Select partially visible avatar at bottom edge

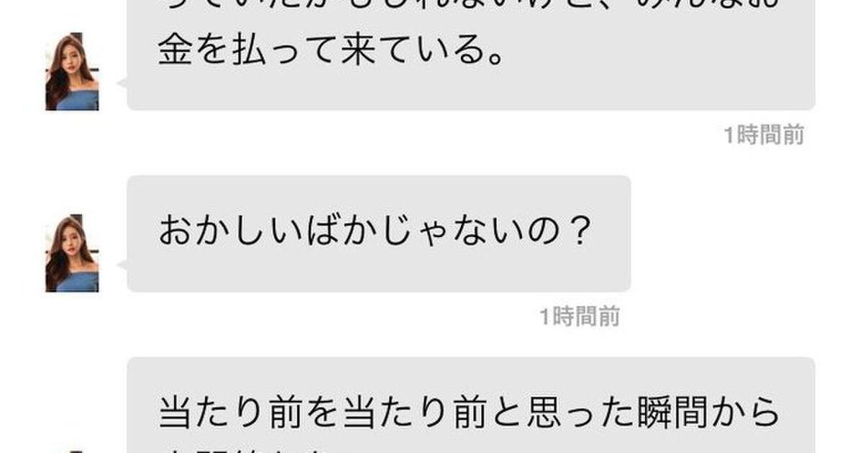click(x=72, y=450)
